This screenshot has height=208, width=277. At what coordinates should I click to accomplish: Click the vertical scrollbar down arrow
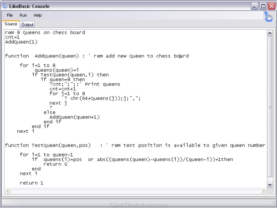[x=270, y=185]
